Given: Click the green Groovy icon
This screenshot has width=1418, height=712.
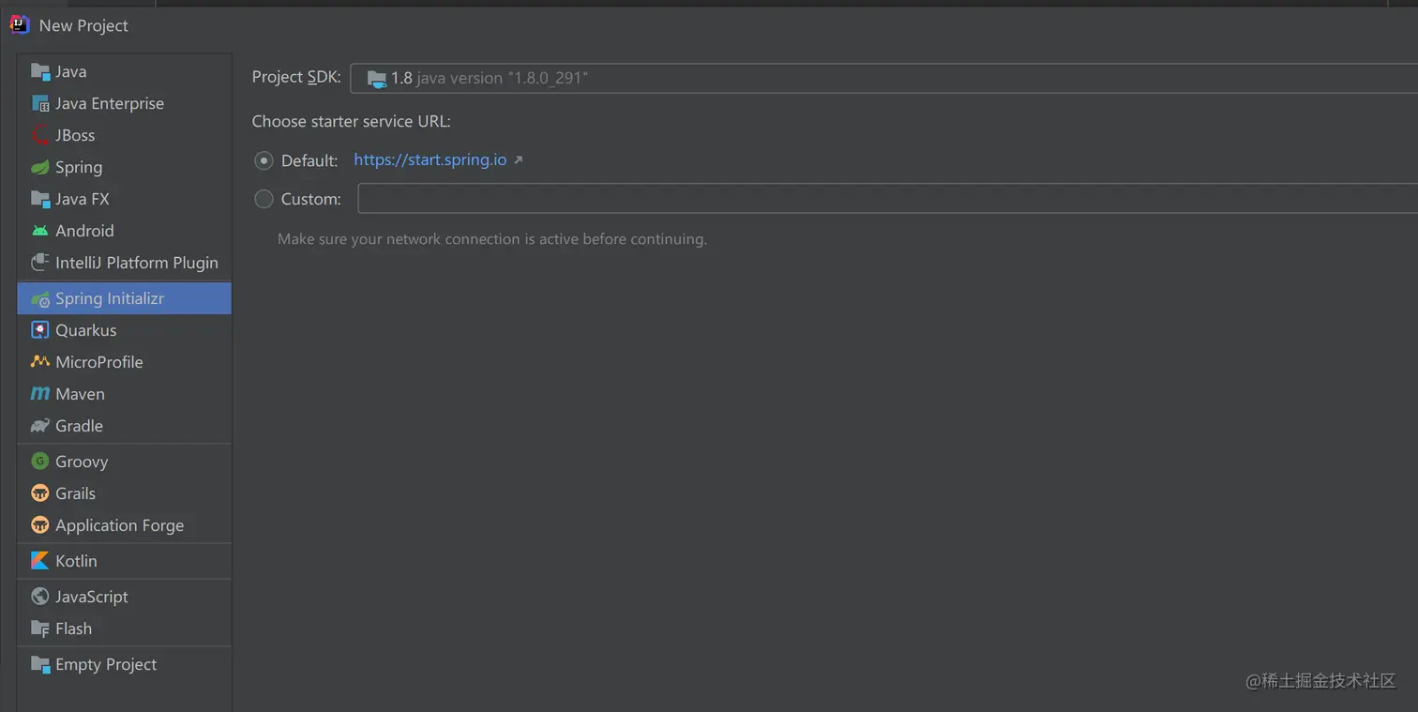Looking at the screenshot, I should tap(40, 462).
